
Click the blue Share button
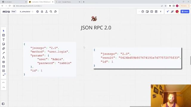pos(185,12)
